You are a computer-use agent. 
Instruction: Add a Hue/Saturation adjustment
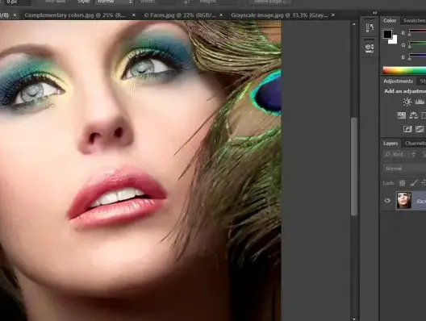click(x=402, y=115)
